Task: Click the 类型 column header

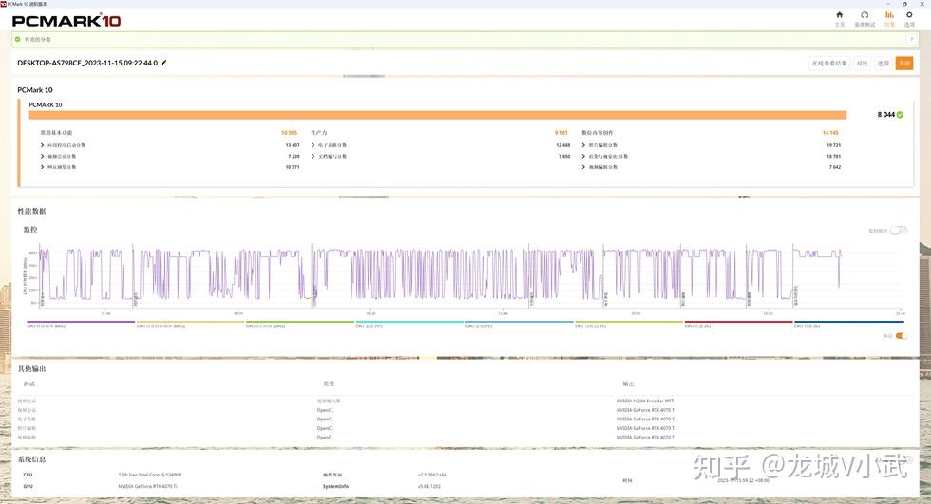Action: point(329,383)
